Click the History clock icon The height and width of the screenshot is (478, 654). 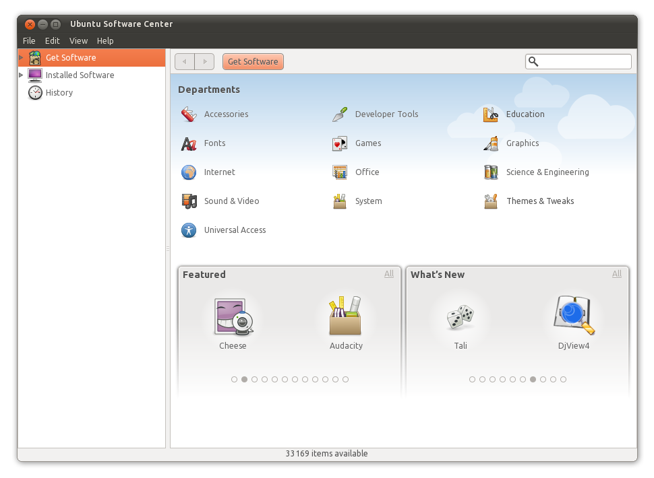pos(35,92)
